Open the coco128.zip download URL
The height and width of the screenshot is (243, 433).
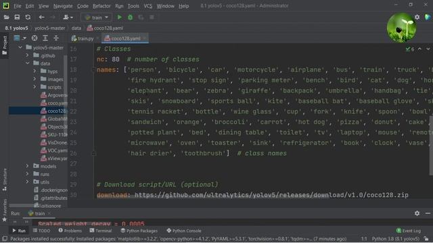[271, 195]
